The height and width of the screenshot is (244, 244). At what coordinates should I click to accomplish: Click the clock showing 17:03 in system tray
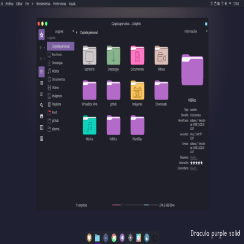[236, 4]
